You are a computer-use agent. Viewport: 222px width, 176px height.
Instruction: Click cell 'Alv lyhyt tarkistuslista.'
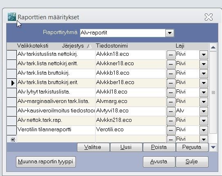(56, 92)
